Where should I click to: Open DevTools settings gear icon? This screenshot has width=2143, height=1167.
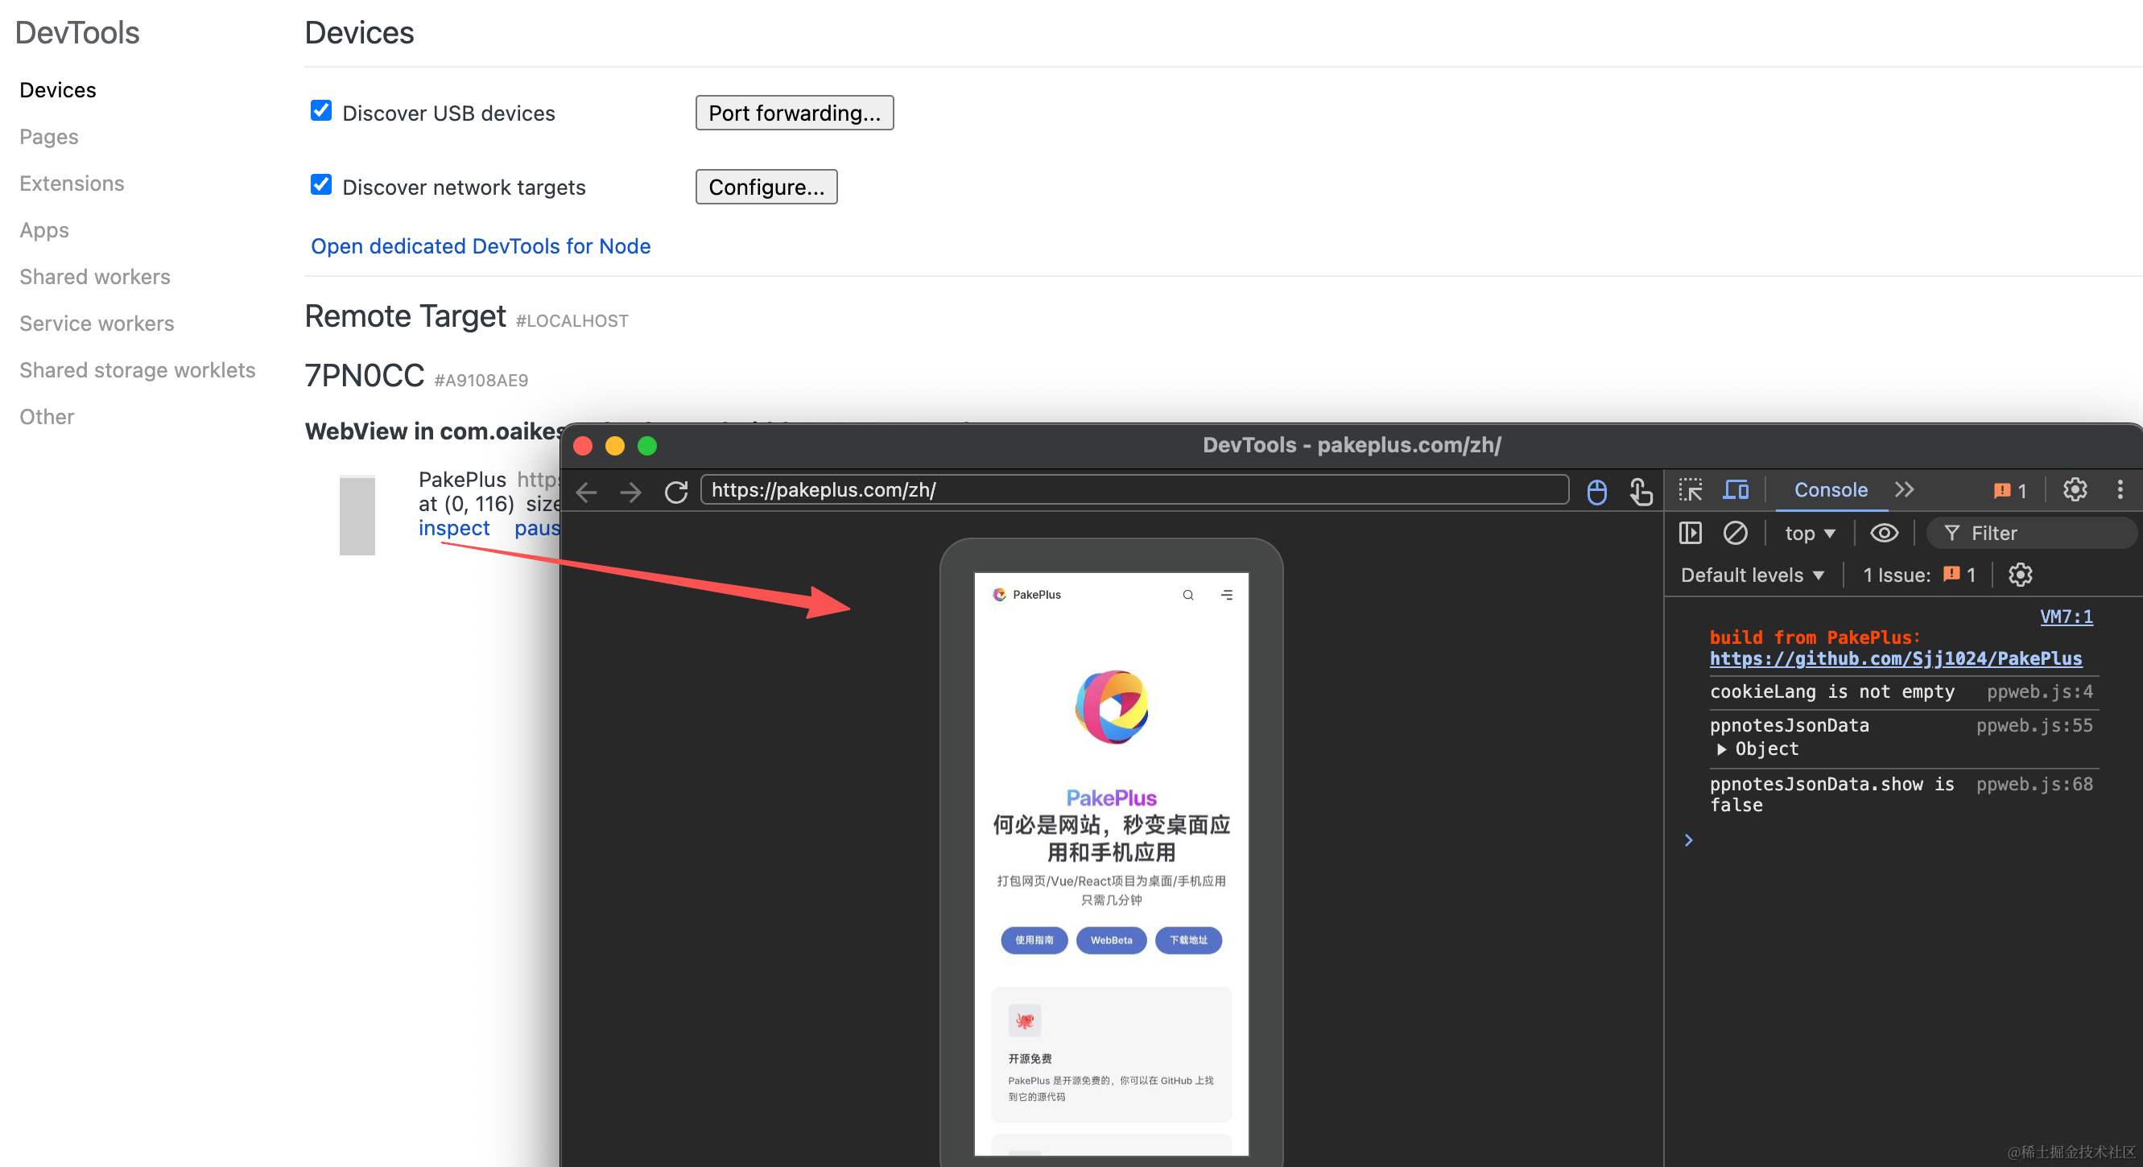click(x=2074, y=490)
